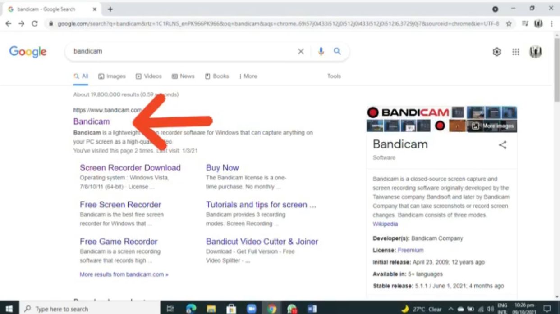Open the Wikipedia link in knowledge panel
The height and width of the screenshot is (314, 560).
point(385,224)
